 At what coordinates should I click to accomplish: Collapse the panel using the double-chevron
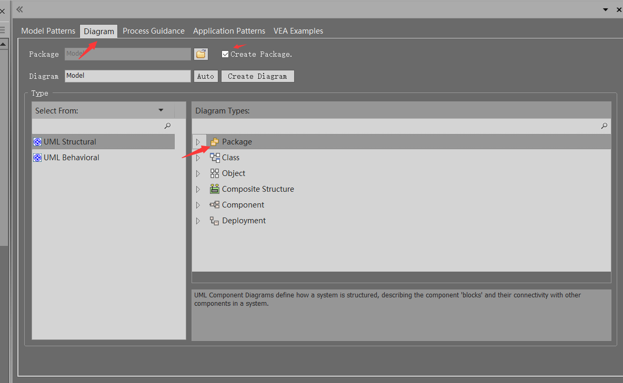[x=19, y=9]
